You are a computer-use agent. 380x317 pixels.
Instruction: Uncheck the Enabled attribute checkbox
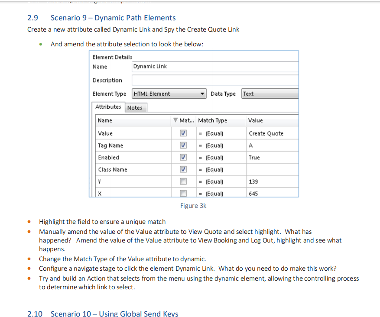click(183, 158)
